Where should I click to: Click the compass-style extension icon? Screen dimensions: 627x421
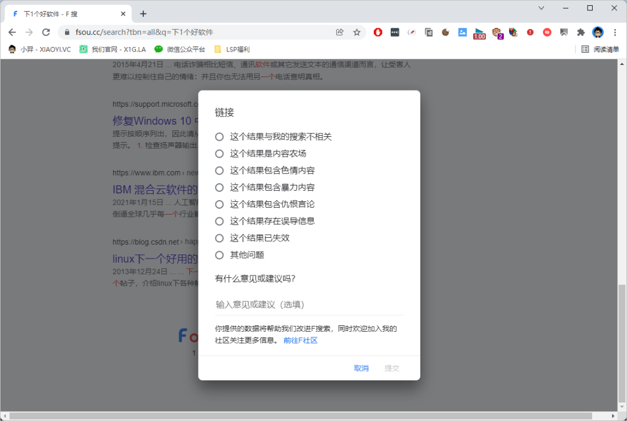coord(412,32)
